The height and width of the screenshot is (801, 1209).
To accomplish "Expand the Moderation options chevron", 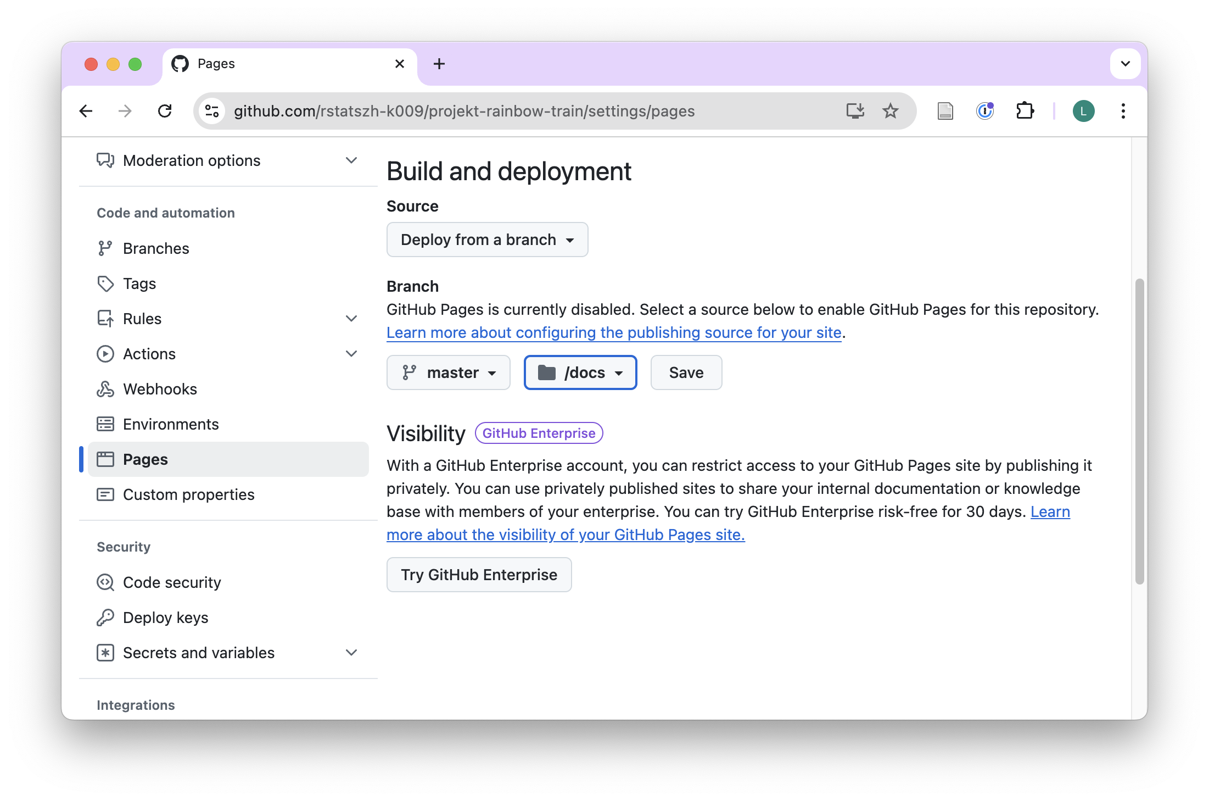I will (351, 160).
